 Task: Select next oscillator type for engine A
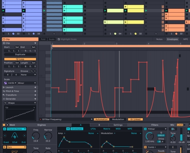(25, 135)
